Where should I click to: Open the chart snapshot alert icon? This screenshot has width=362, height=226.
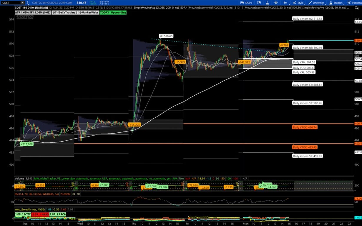coord(259,3)
